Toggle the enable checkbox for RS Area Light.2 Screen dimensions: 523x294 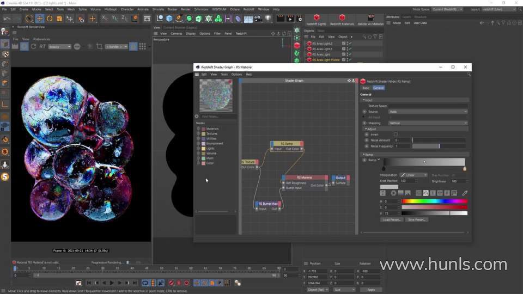[344, 44]
